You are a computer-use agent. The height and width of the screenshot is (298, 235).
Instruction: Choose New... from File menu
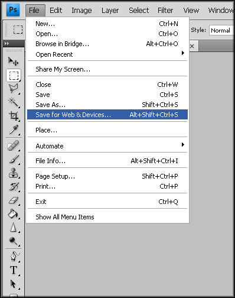click(107, 24)
